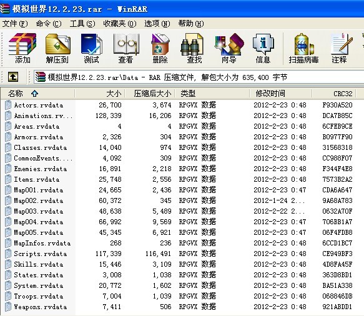Click the 添加 (Add) toolbar icon
Screen dimensions: 364x316
click(x=22, y=48)
